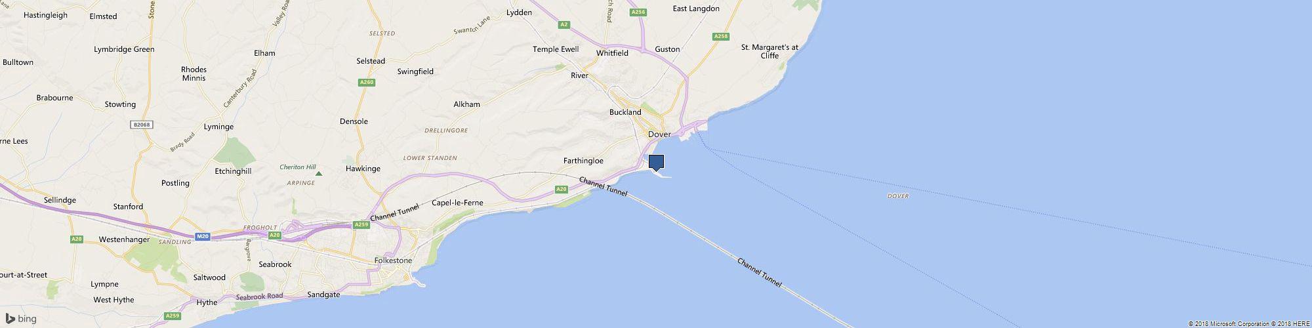
Task: Click the A260 road shield near Swingfield
Action: coord(367,83)
